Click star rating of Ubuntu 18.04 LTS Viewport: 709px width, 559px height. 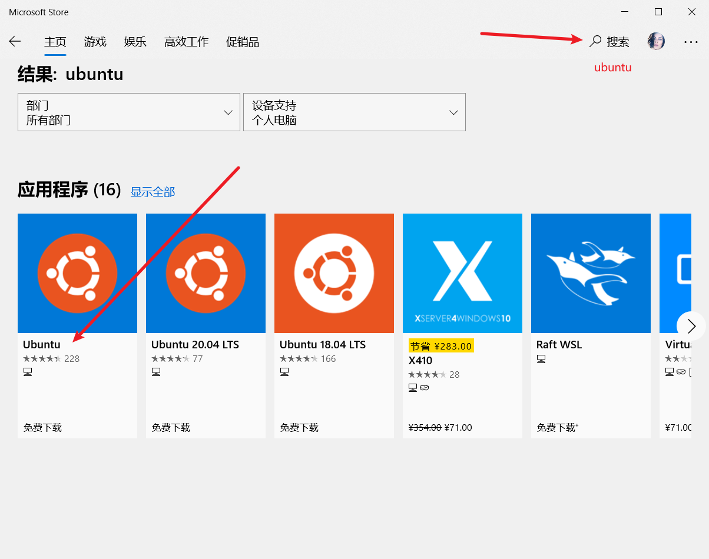click(299, 358)
